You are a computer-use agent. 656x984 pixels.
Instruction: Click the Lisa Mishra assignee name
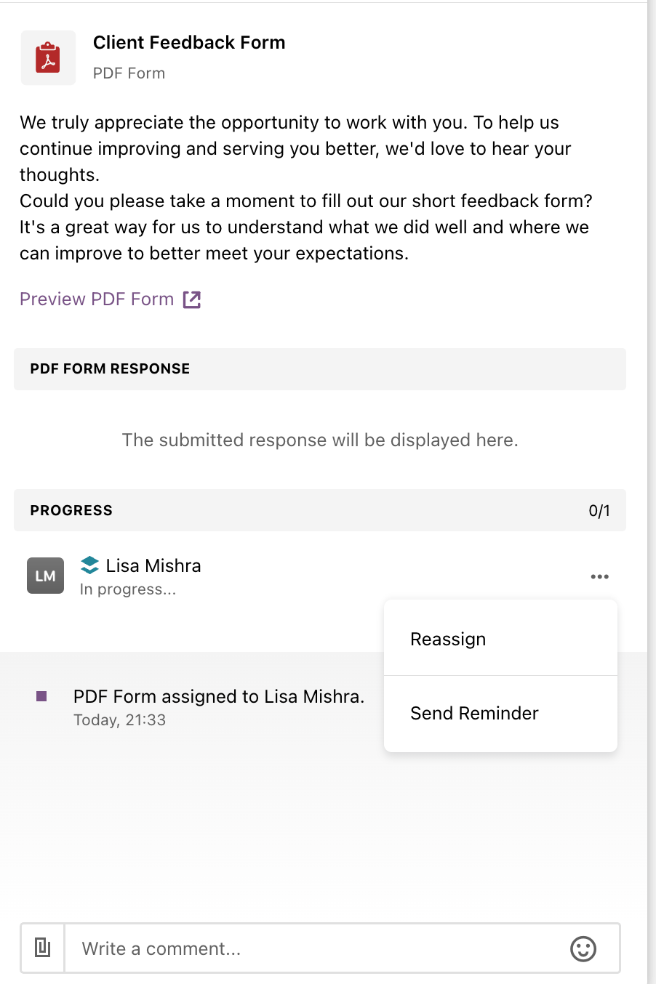[x=153, y=565]
